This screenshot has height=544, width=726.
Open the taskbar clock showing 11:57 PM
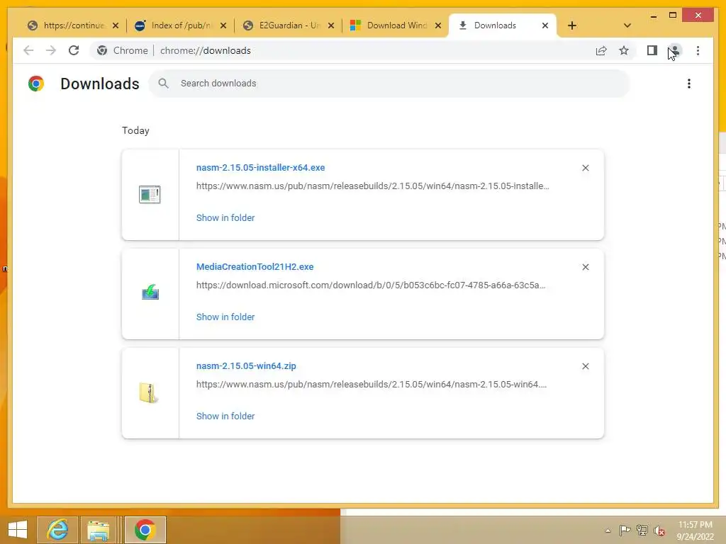point(695,531)
